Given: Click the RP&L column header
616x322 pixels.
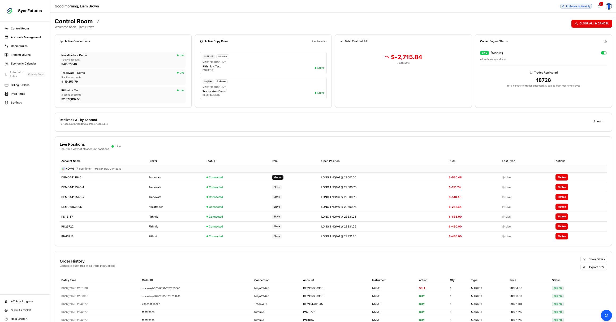Looking at the screenshot, I should point(452,161).
